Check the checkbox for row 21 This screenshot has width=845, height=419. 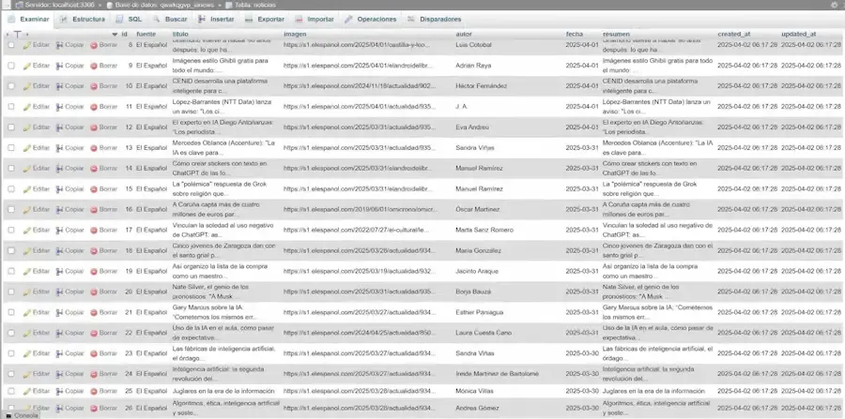(11, 312)
